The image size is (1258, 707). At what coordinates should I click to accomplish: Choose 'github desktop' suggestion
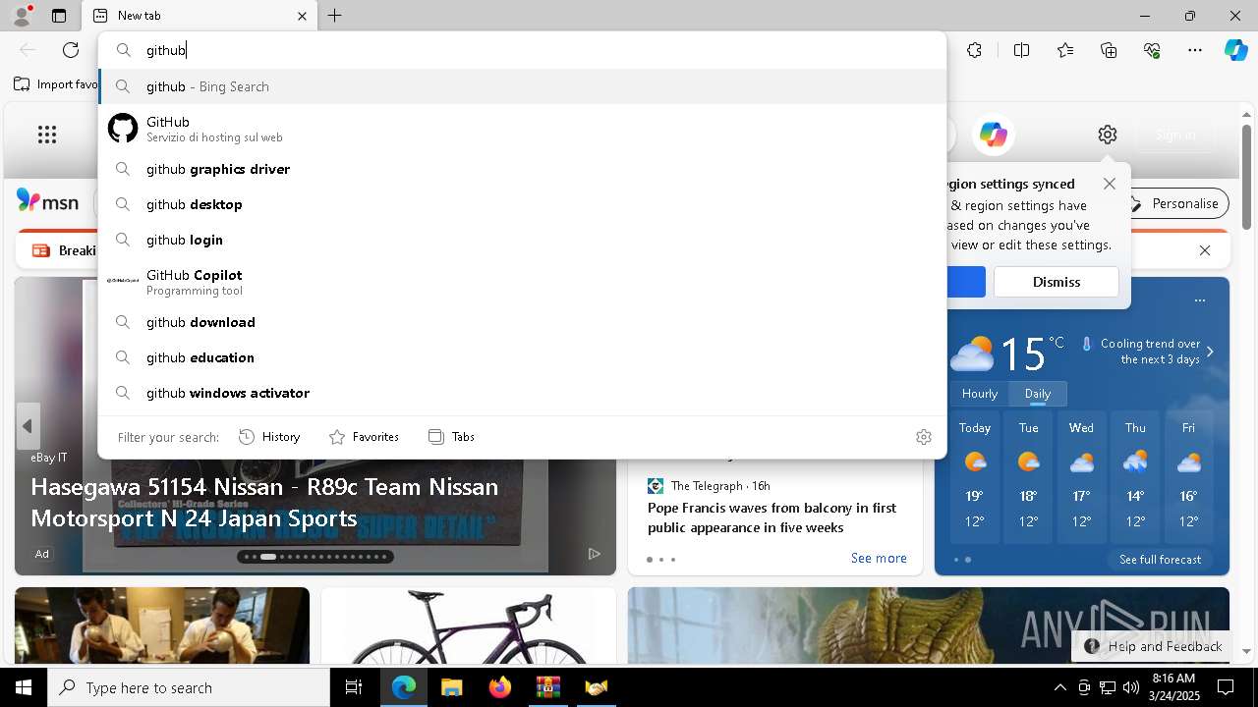[x=523, y=204]
